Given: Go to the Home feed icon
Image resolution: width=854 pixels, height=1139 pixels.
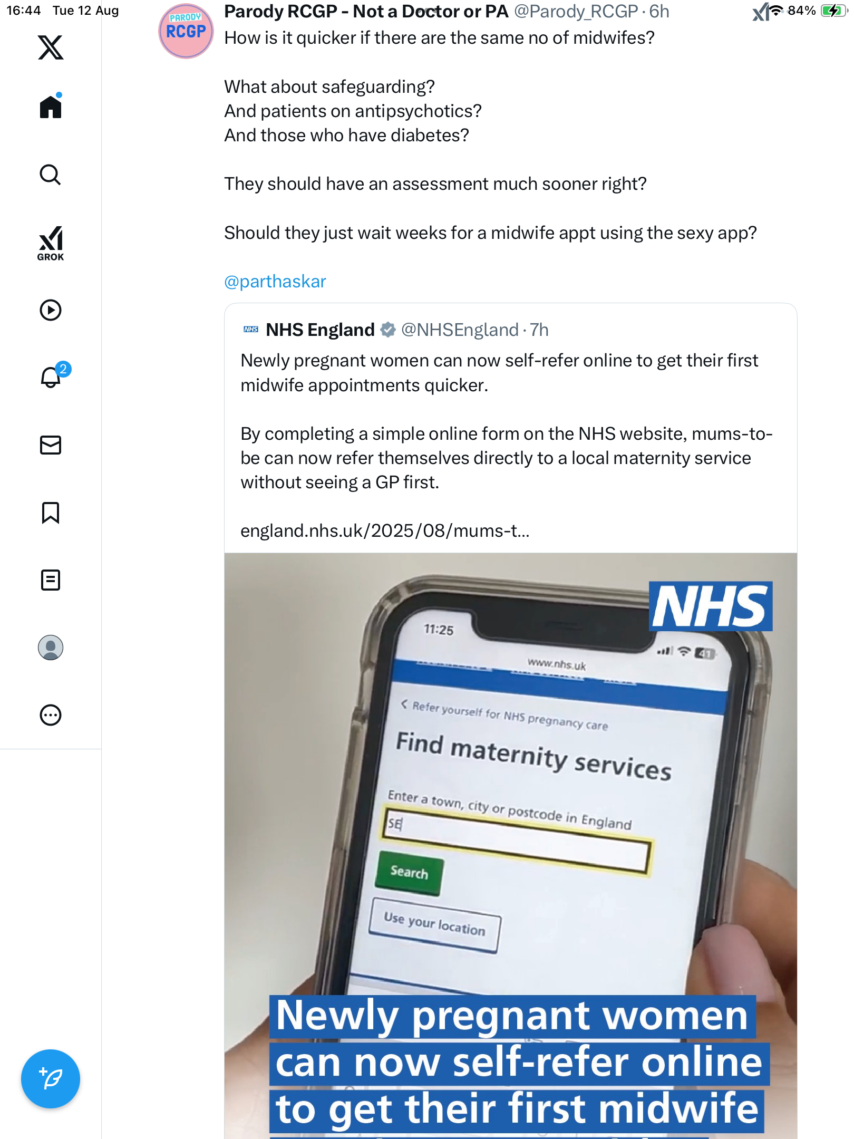Looking at the screenshot, I should pyautogui.click(x=51, y=106).
